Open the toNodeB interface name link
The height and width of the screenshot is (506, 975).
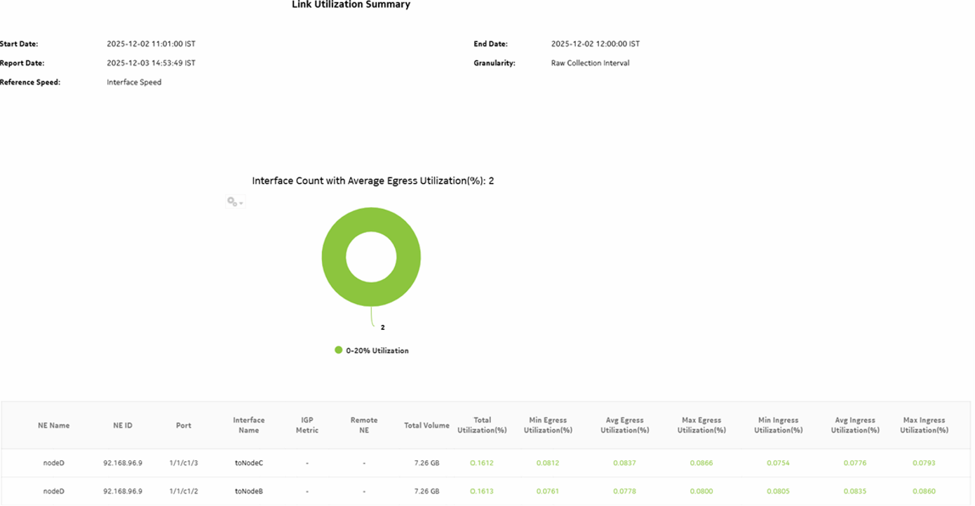[250, 491]
